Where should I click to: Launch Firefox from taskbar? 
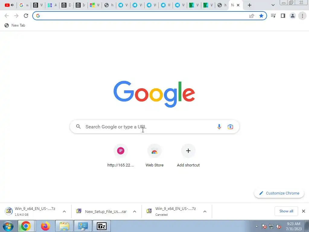pos(45,226)
